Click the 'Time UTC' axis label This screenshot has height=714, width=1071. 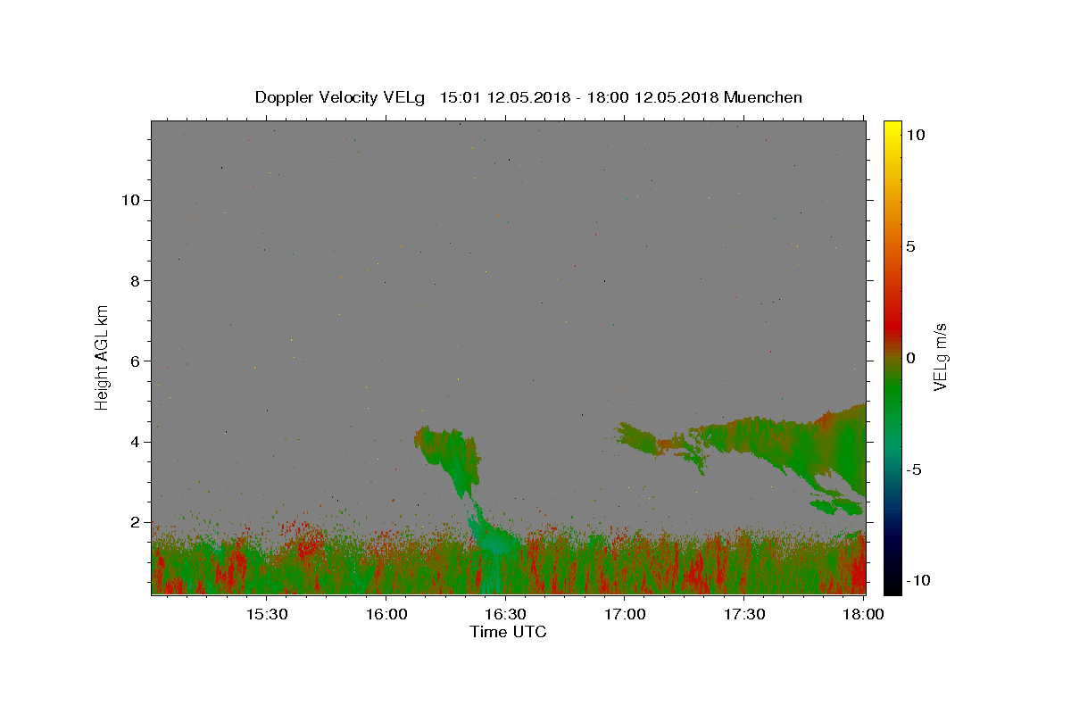point(508,632)
